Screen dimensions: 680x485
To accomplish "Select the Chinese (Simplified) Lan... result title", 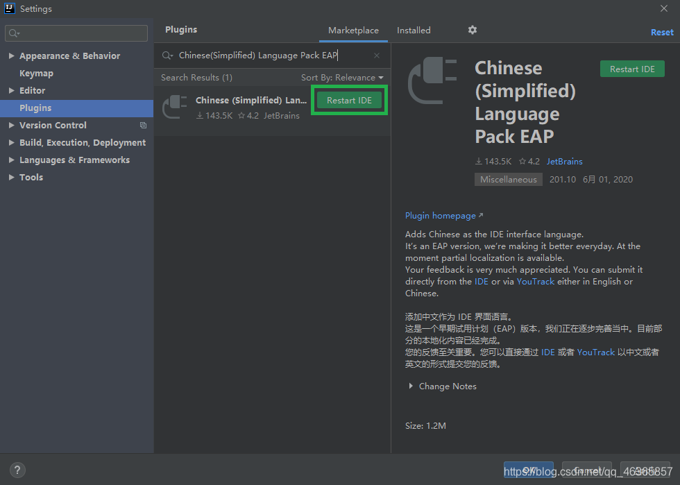I will pyautogui.click(x=251, y=100).
